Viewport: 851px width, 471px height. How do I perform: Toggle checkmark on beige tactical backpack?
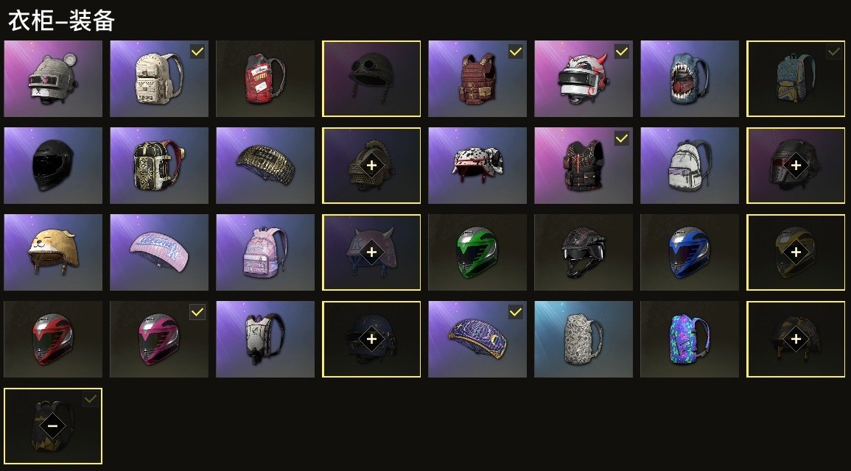[197, 52]
